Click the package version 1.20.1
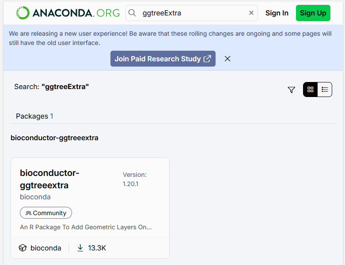This screenshot has width=345, height=265. pos(131,184)
